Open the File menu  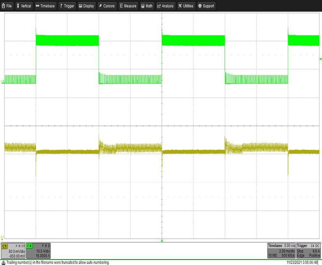click(7, 6)
